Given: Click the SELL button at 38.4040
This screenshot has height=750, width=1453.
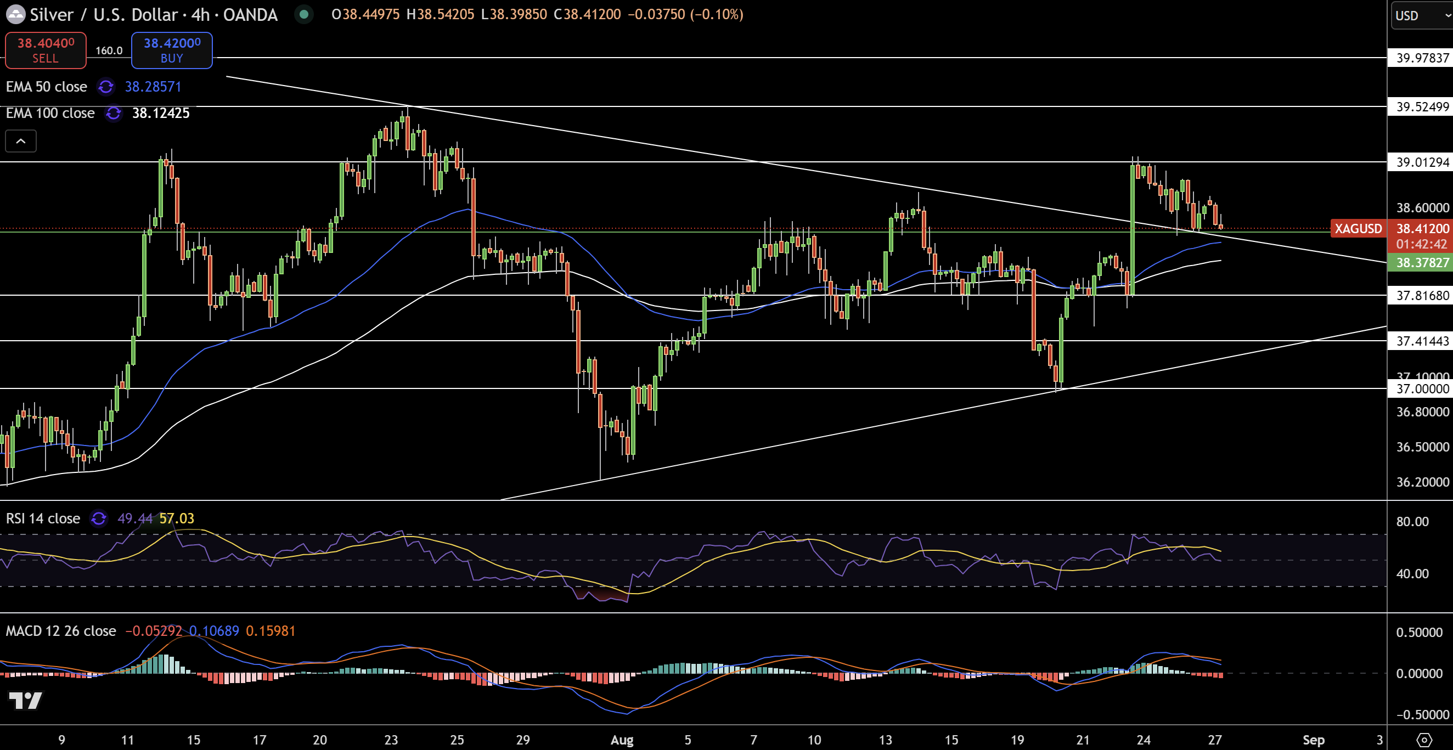Looking at the screenshot, I should click(45, 50).
